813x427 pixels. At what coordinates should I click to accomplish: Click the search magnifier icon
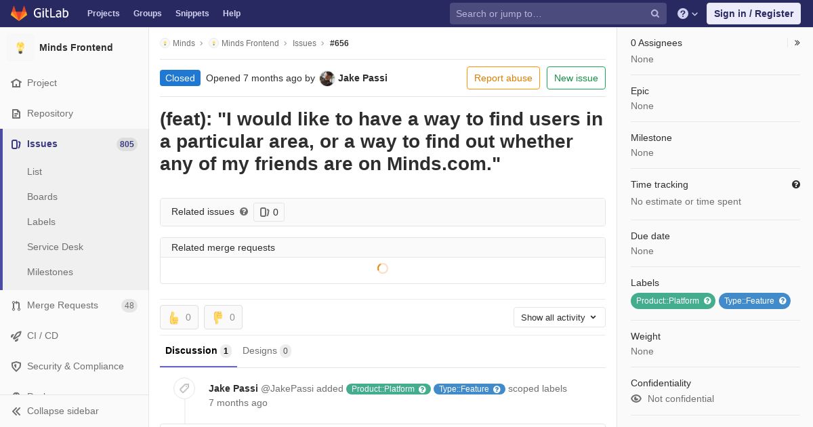point(655,14)
